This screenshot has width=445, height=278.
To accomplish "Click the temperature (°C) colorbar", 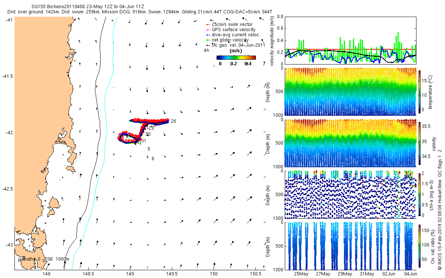I will 419,92.
